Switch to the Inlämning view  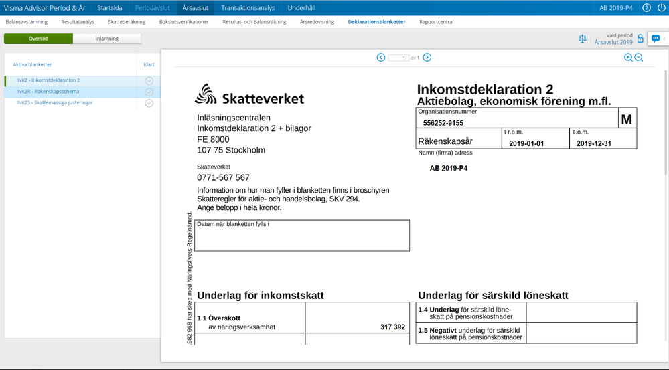[x=107, y=39]
